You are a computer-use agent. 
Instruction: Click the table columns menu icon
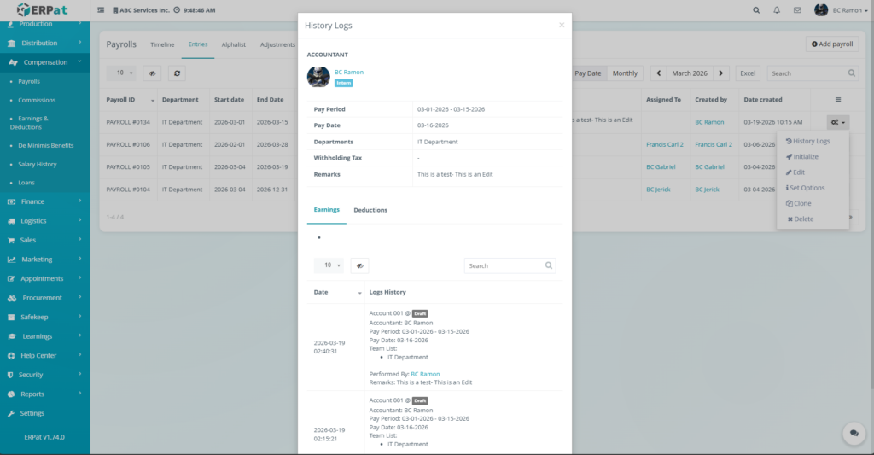tap(838, 100)
